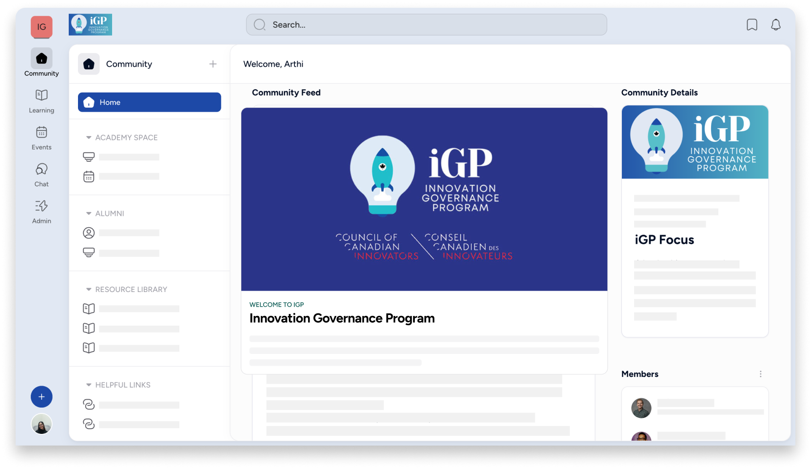Image resolution: width=811 pixels, height=469 pixels.
Task: Click the Members heading
Action: 640,374
